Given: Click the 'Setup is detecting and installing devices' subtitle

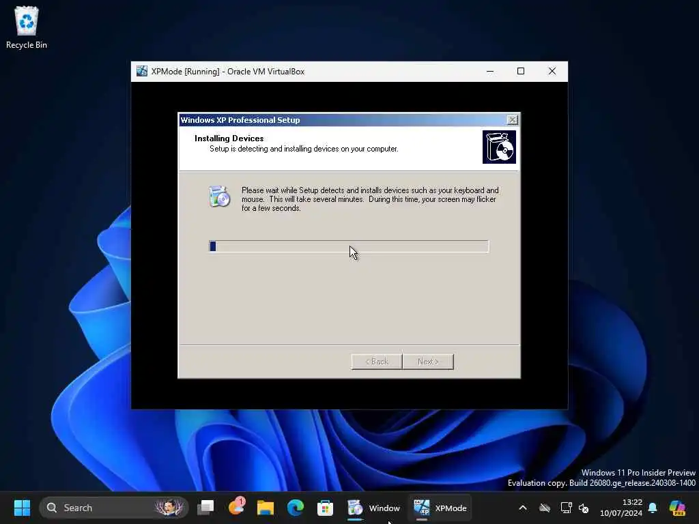Looking at the screenshot, I should point(304,149).
